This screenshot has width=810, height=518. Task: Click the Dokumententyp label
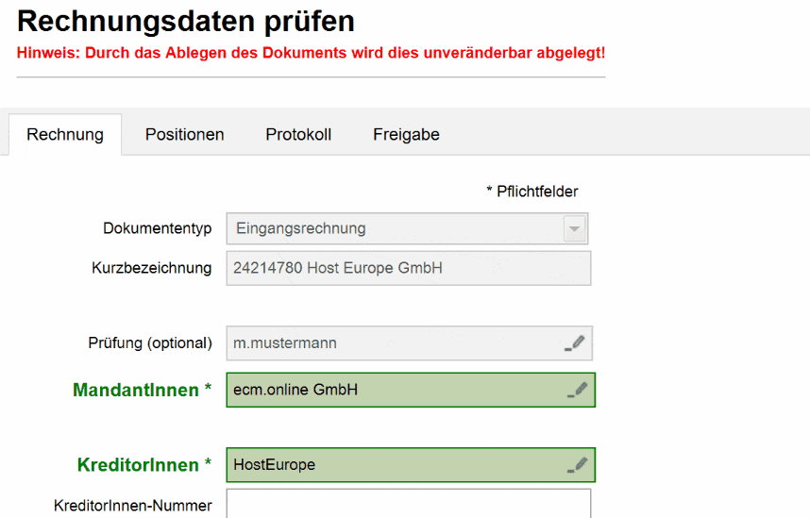coord(157,228)
